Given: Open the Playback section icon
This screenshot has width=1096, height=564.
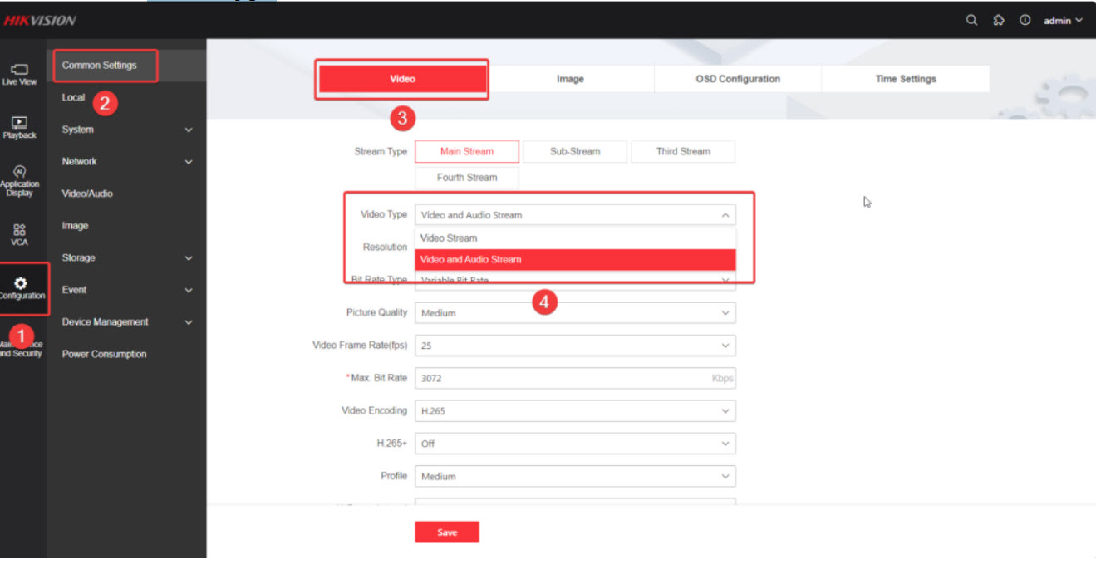Looking at the screenshot, I should pyautogui.click(x=20, y=127).
